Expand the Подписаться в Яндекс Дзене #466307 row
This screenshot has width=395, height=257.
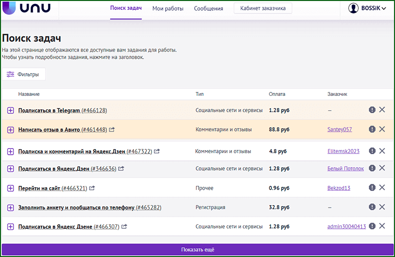point(10,227)
